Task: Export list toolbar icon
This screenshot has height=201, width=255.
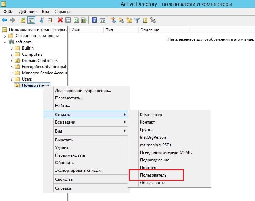Action: 84,20
